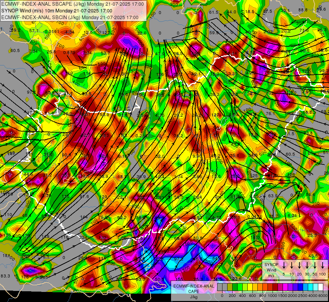Click station value '84.4' on the map
This screenshot has width=329, height=302.
point(310,195)
